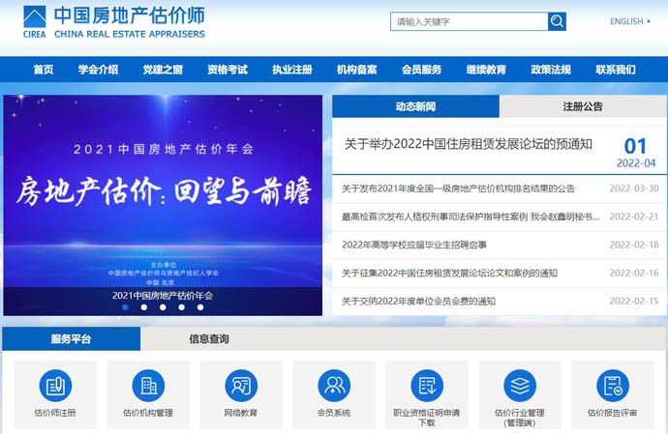Viewport: 668px width, 434px height.
Task: Click CHINA REAL ESTATE APPRAISERS subtitle
Action: [x=130, y=34]
